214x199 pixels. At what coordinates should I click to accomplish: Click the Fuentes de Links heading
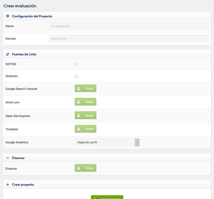(24, 54)
